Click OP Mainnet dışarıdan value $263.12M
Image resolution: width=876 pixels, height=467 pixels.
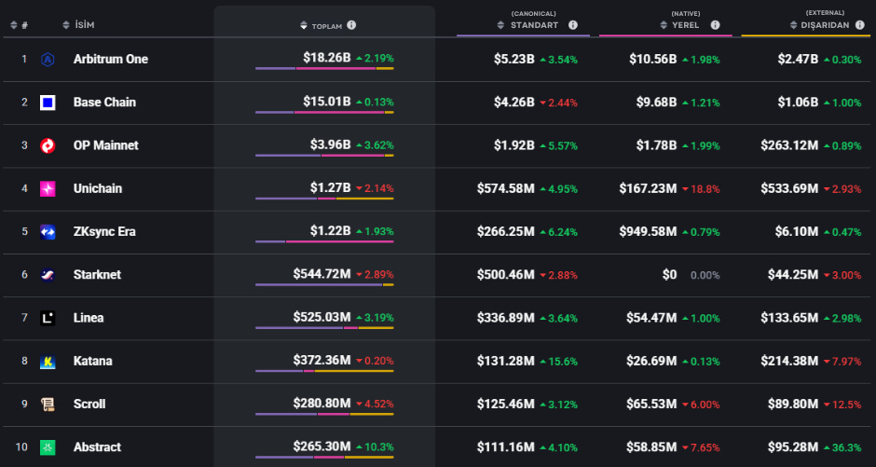click(789, 145)
